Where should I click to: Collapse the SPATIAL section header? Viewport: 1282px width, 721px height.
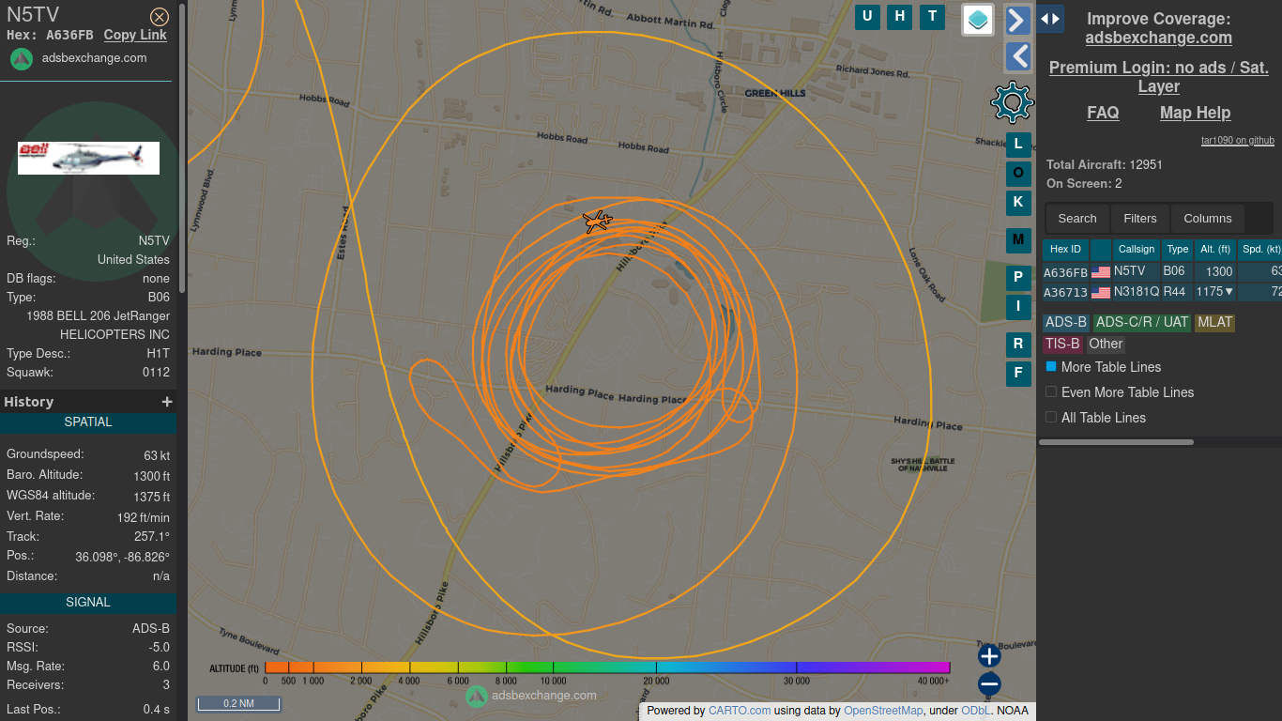[88, 422]
